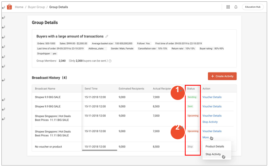
Task: Navigate to Buyer Group breadcrumb
Action: click(x=37, y=7)
